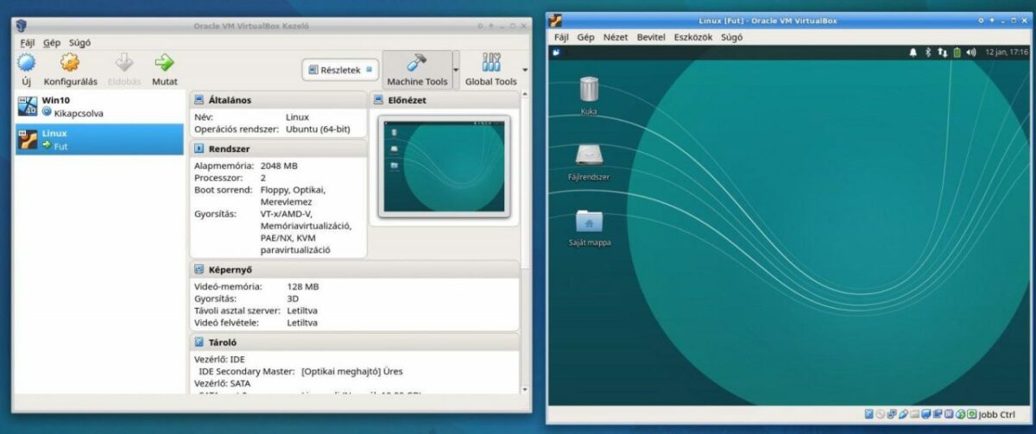Open Gép menu in VirtualBox Kezelő

pos(52,41)
